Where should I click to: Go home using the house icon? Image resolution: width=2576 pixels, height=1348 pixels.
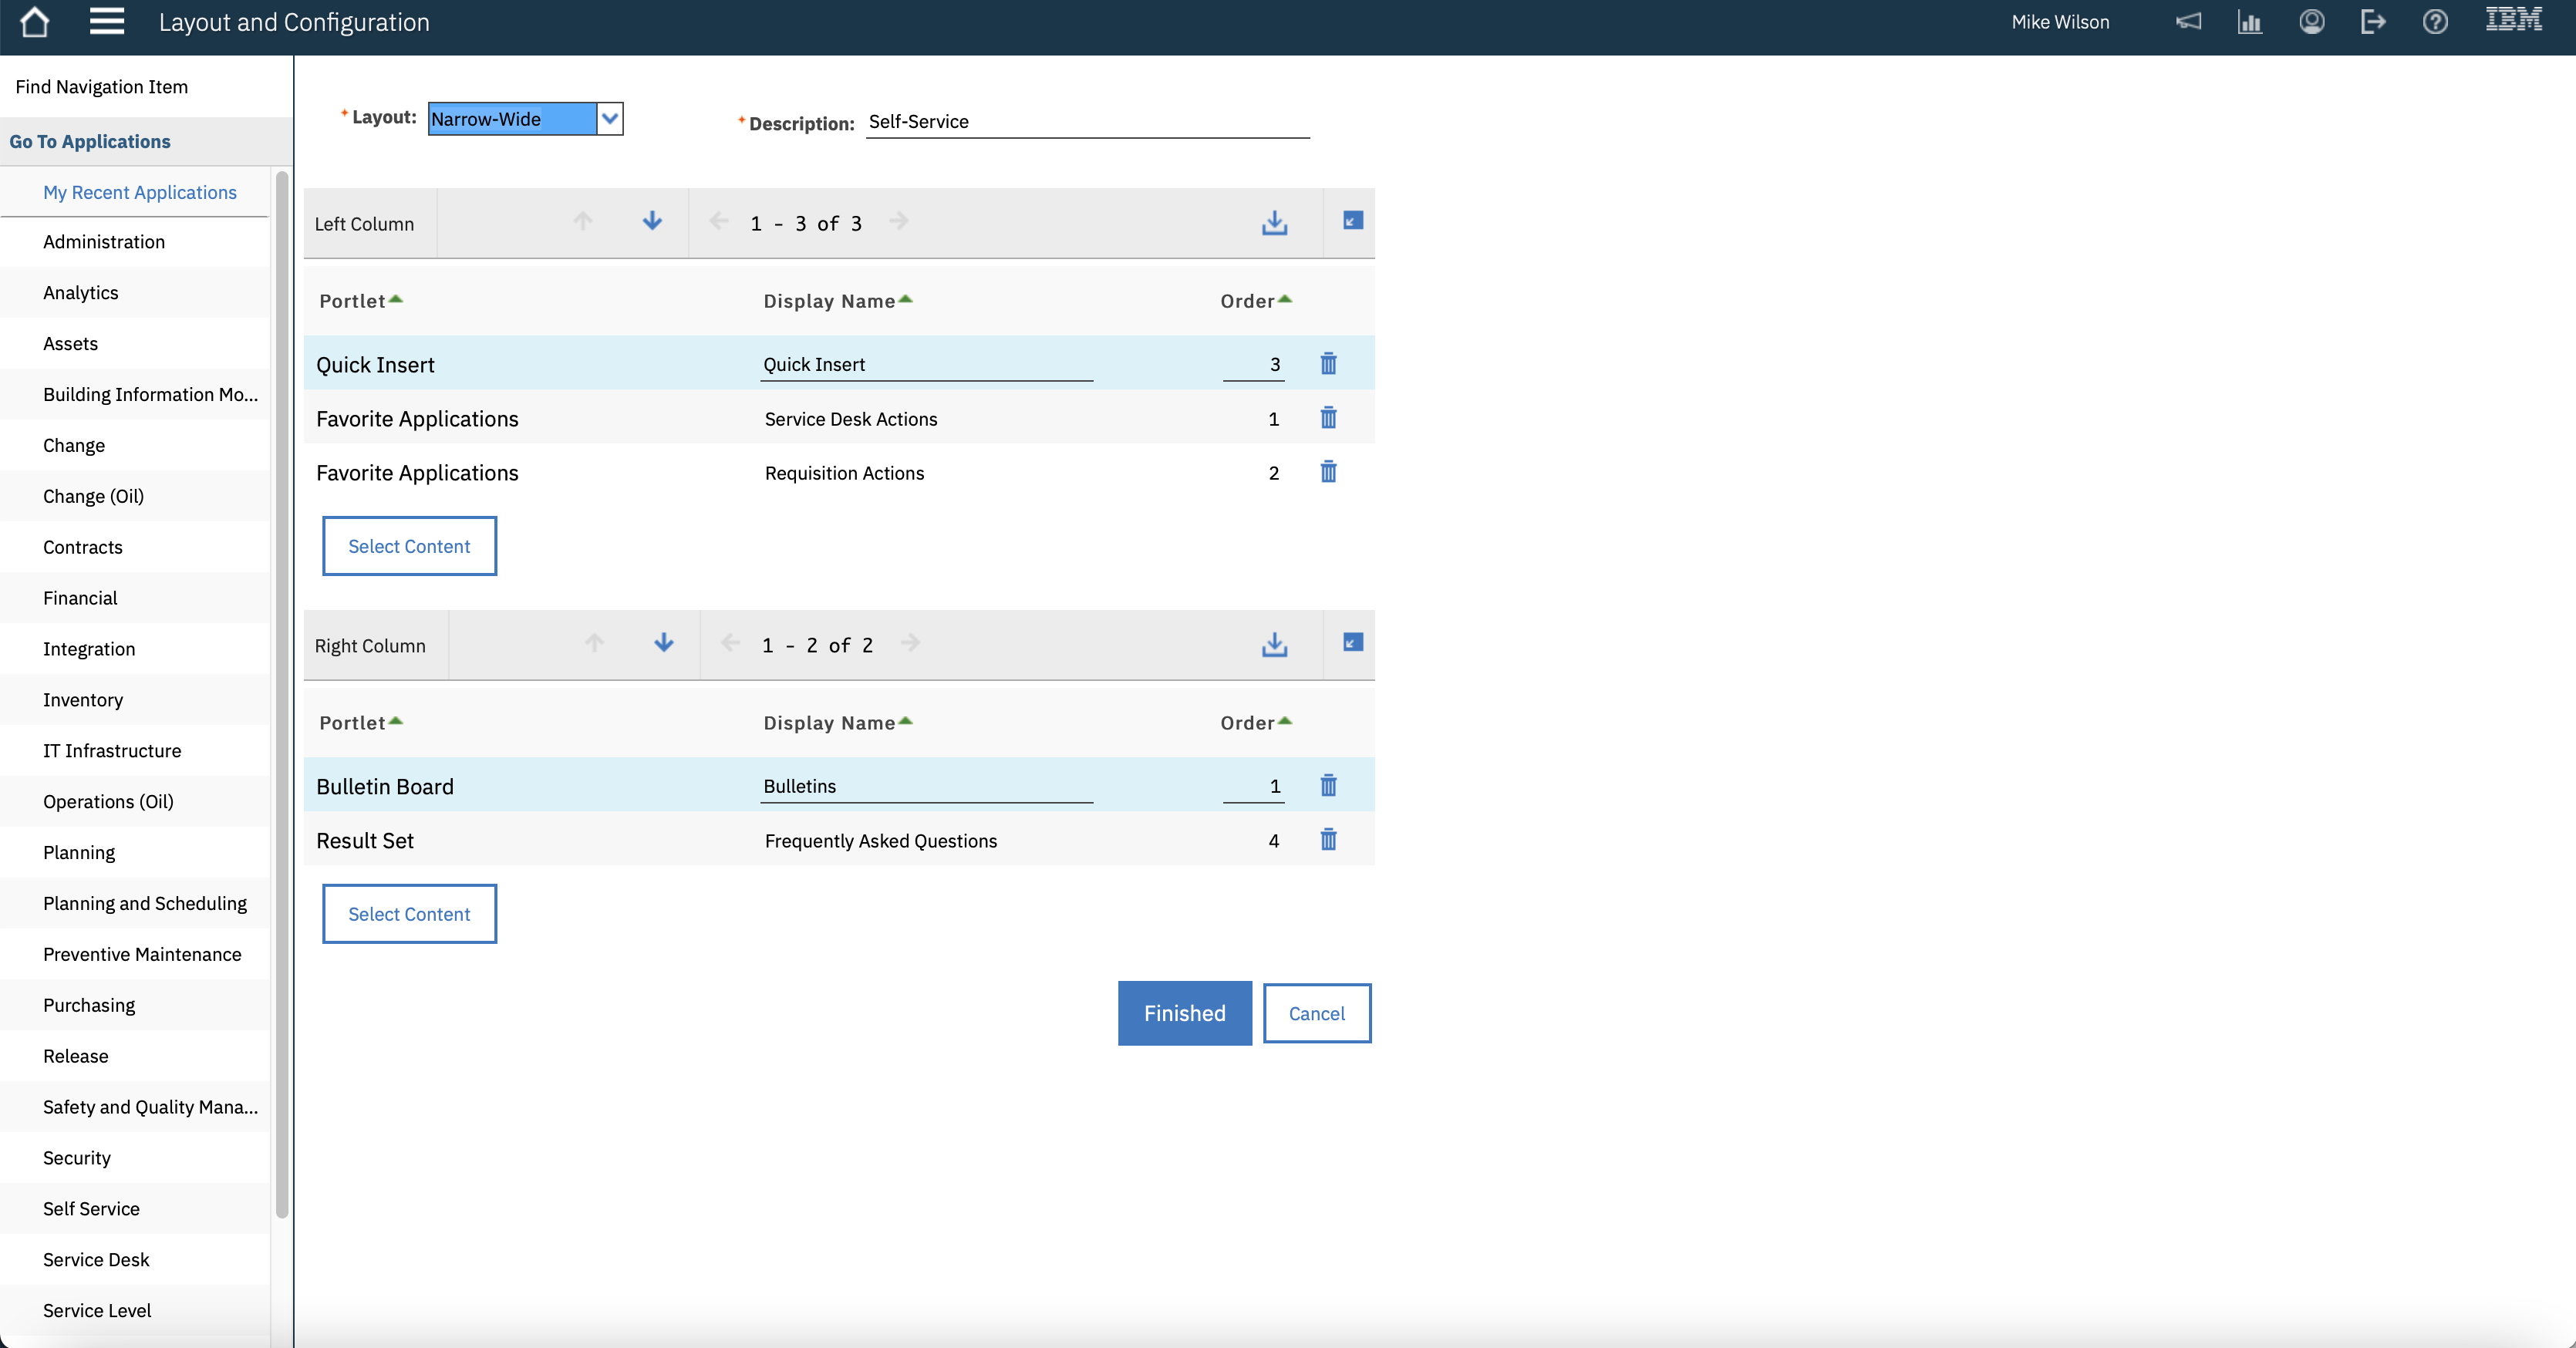34,21
